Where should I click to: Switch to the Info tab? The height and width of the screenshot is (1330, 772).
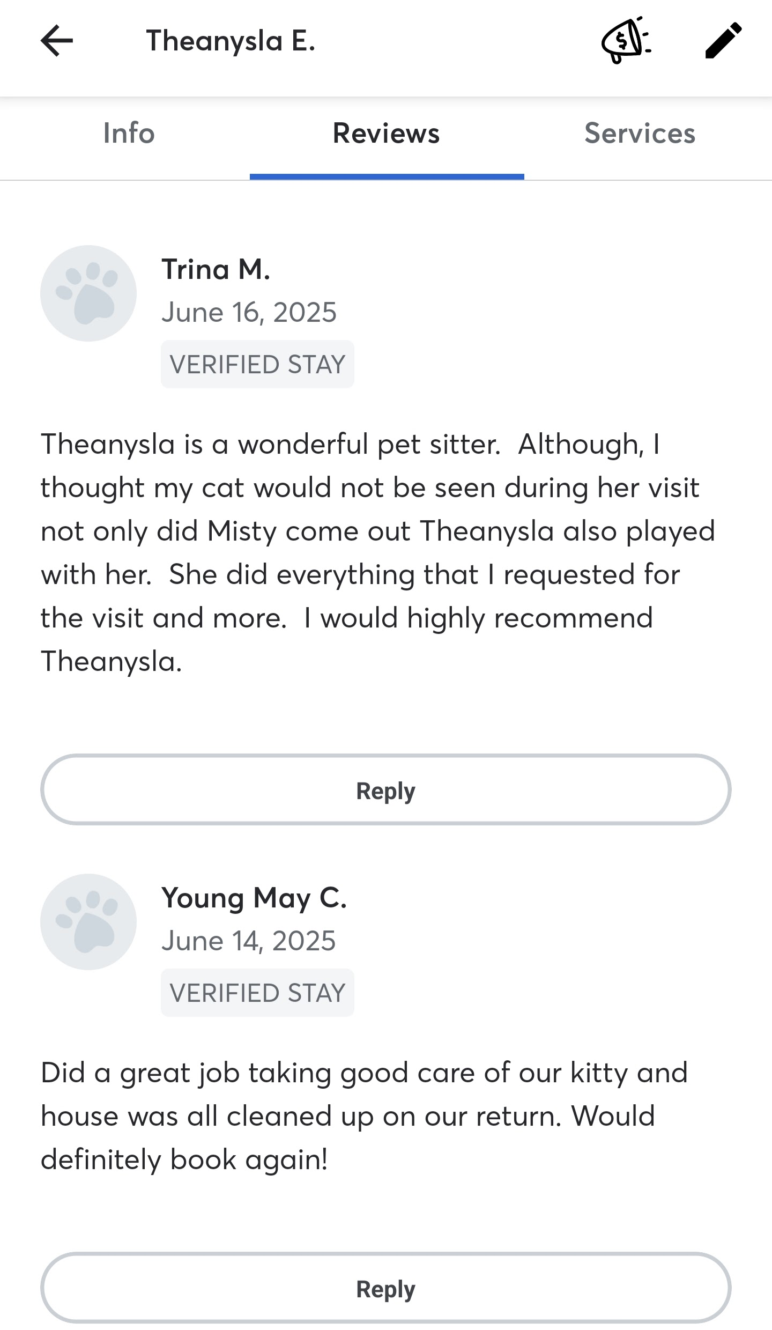[x=129, y=133]
